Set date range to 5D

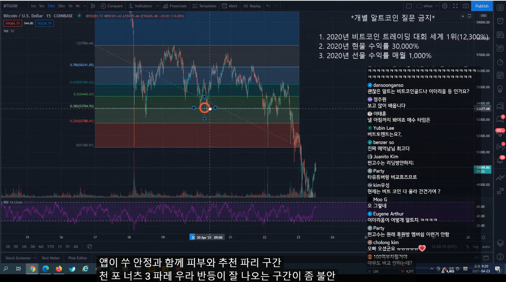click(16, 247)
